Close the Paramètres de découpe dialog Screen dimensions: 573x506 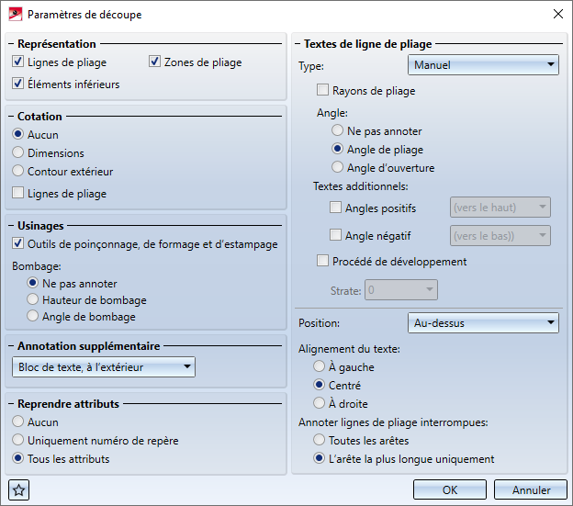pos(557,15)
